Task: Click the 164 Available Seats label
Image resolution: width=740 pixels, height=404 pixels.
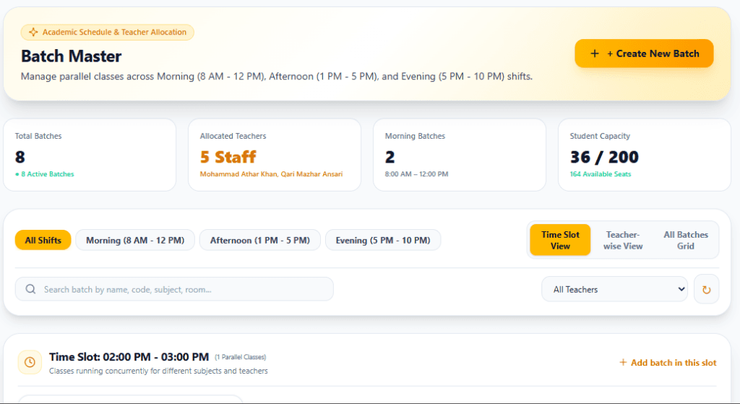Action: click(x=601, y=174)
